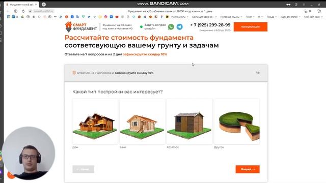Viewport: 326px width, 183px height.
Task: Click orange 'зафиксируйте скидку 10%' heading link
Action: (x=145, y=54)
